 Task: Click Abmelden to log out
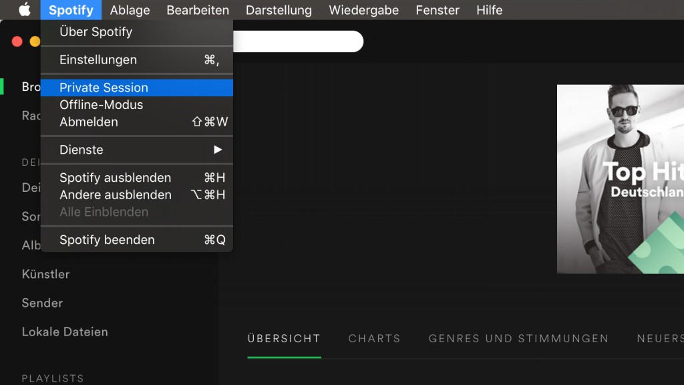pyautogui.click(x=88, y=122)
